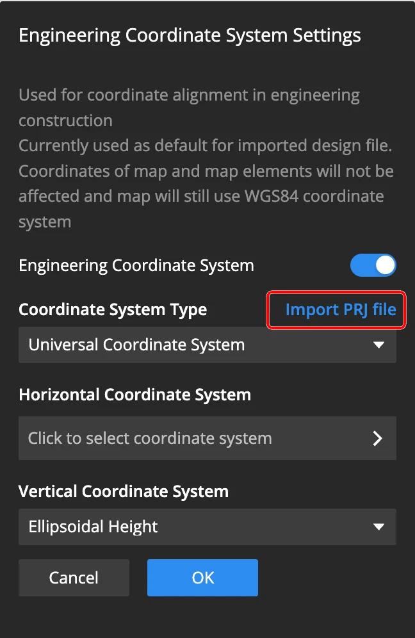Click the white knob of the toggle switch
Image resolution: width=415 pixels, height=638 pixels.
click(385, 265)
